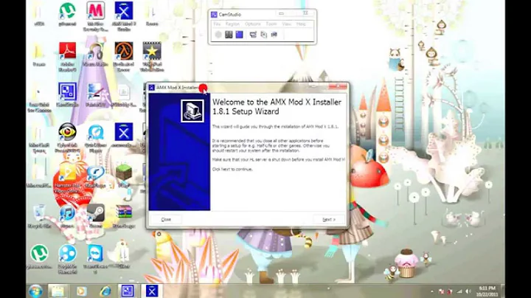Screen dimensions: 531x298
Task: Select the McAfee Security Scan desktop icon
Action: tap(95, 16)
